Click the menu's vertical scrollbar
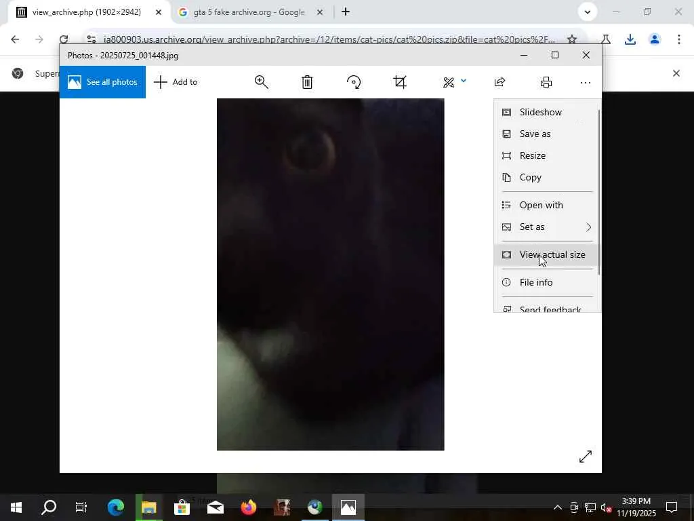 click(x=599, y=192)
